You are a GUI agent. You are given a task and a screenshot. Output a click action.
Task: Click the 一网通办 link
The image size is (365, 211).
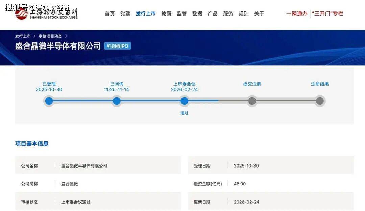(297, 14)
